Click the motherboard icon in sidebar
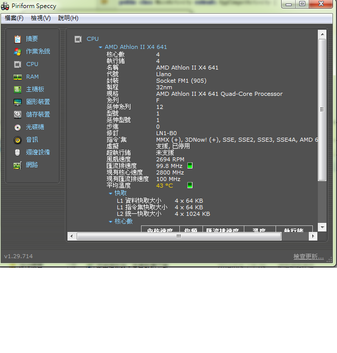 click(x=18, y=90)
